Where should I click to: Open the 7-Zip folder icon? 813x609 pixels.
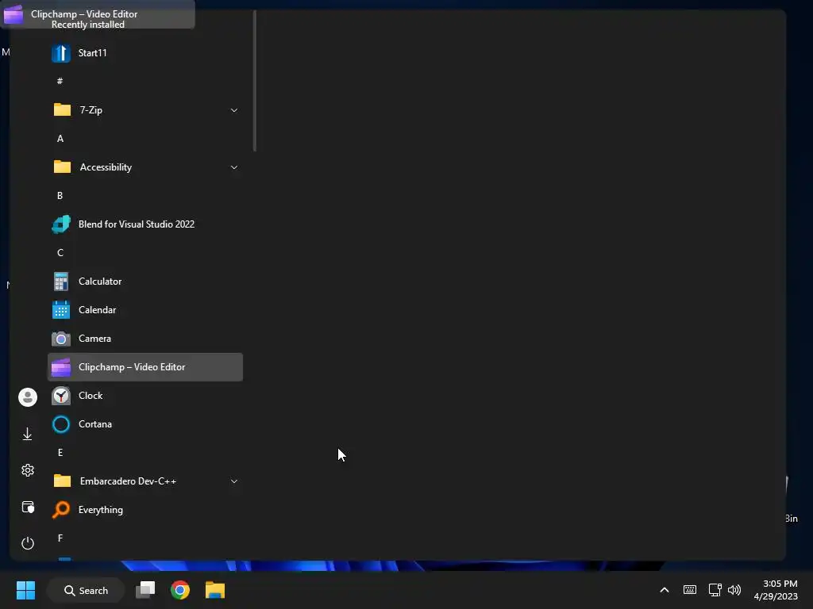(x=62, y=109)
